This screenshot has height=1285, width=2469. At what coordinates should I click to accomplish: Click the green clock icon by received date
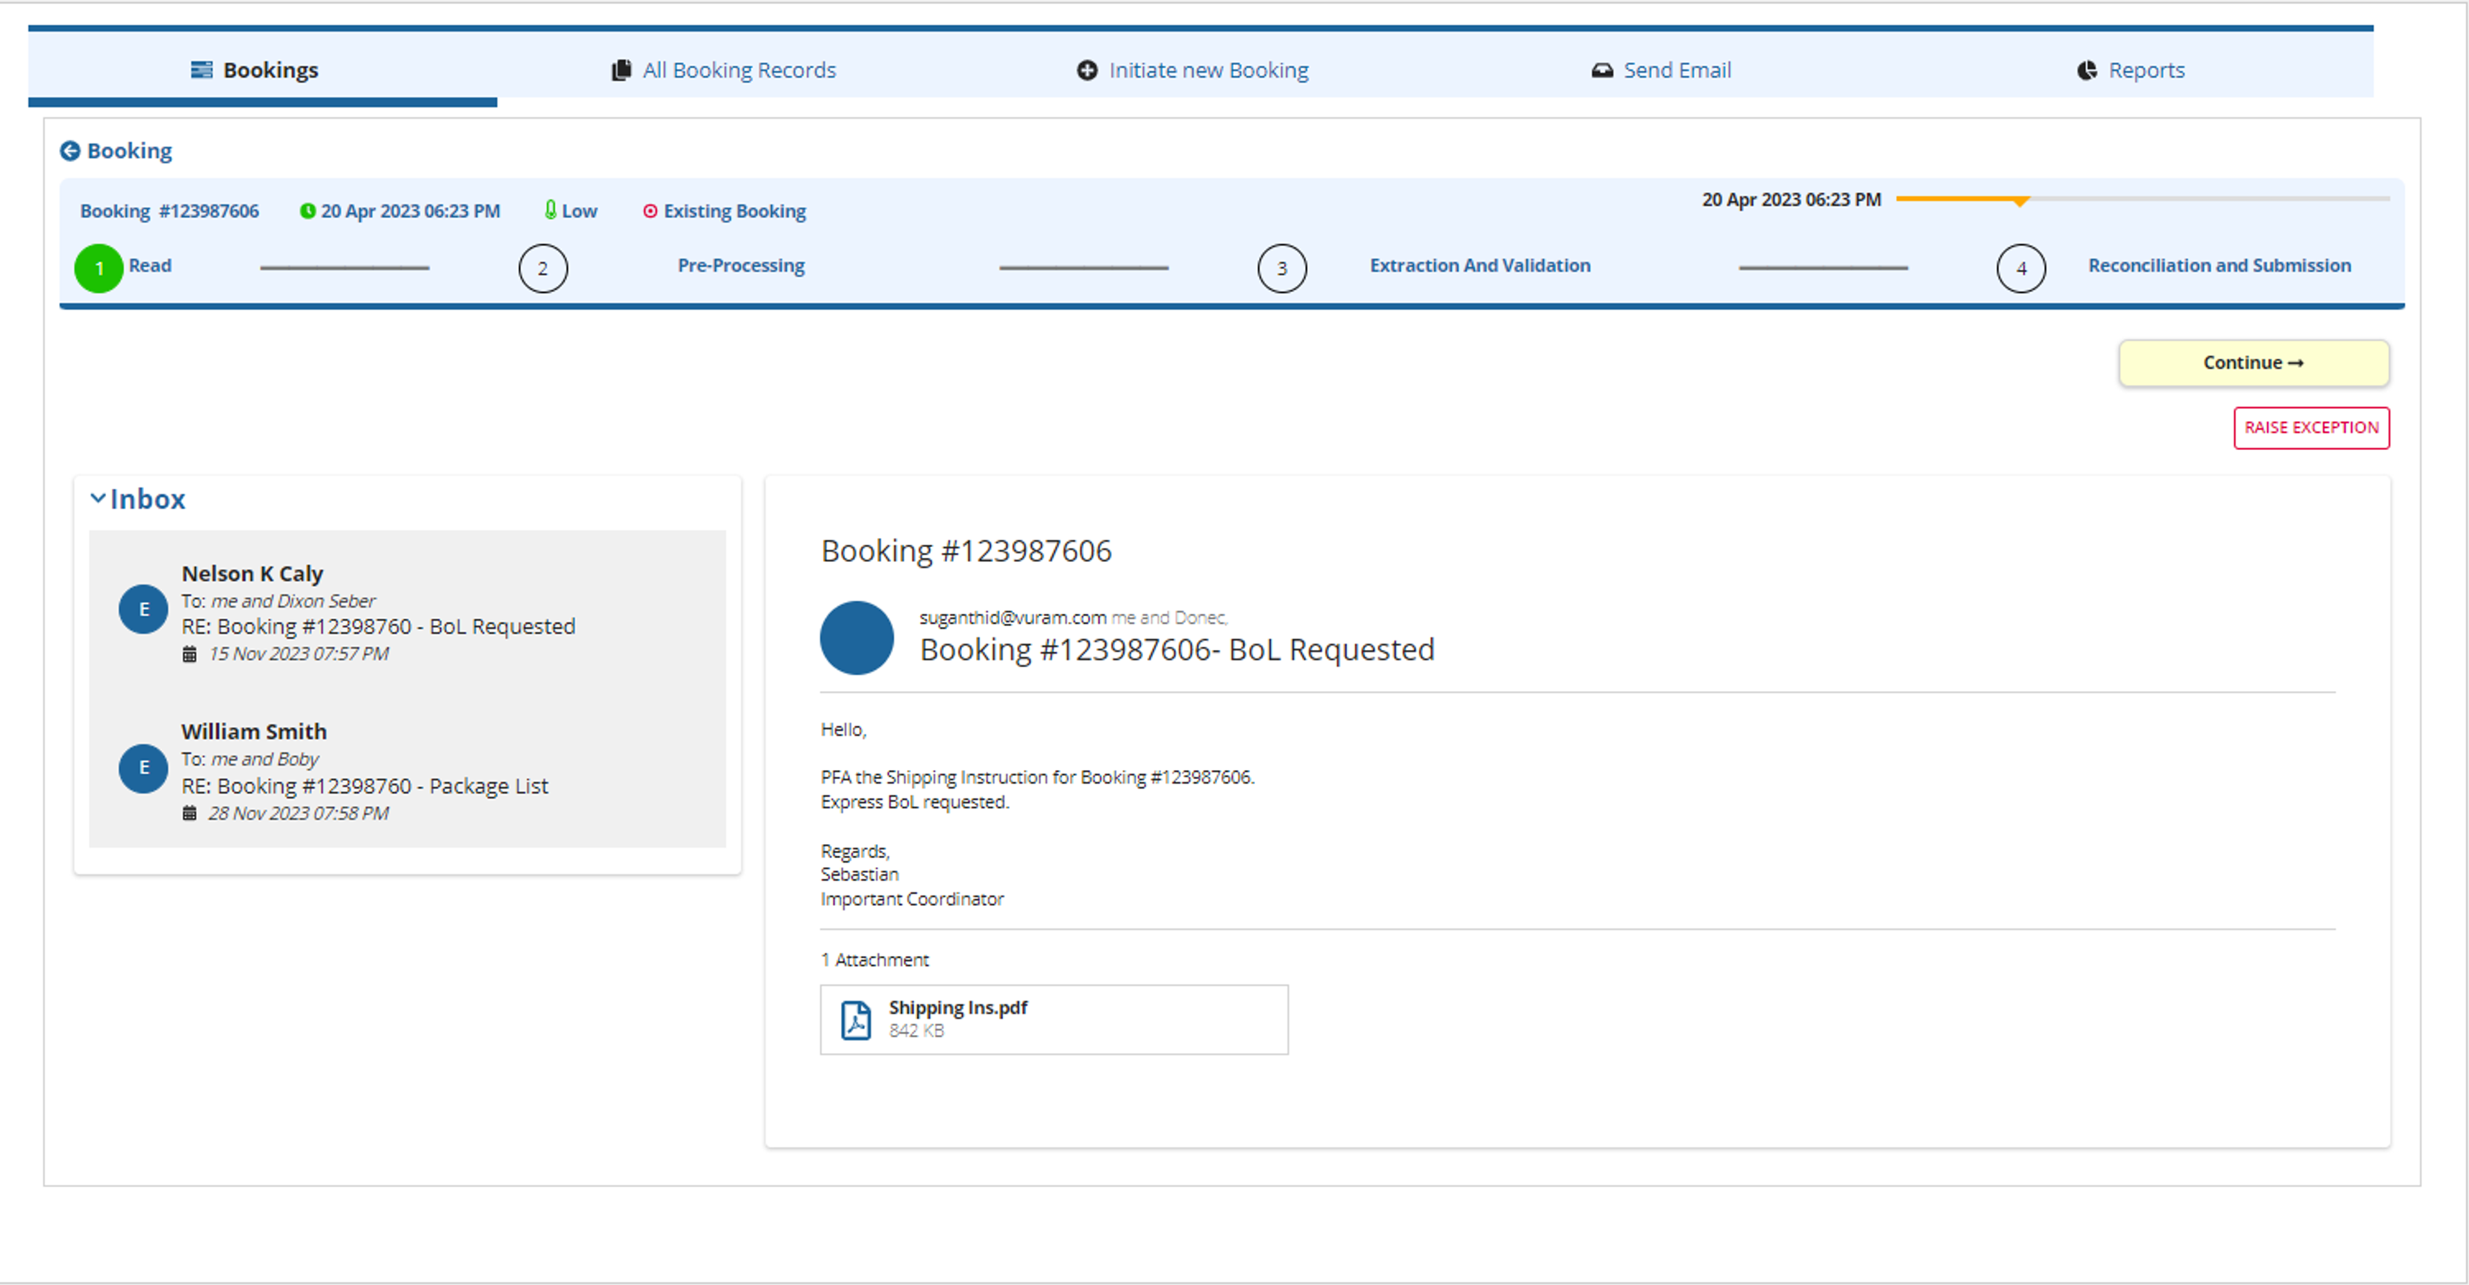pyautogui.click(x=308, y=211)
